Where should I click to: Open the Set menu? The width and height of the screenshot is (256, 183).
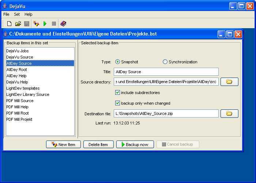pos(17,14)
